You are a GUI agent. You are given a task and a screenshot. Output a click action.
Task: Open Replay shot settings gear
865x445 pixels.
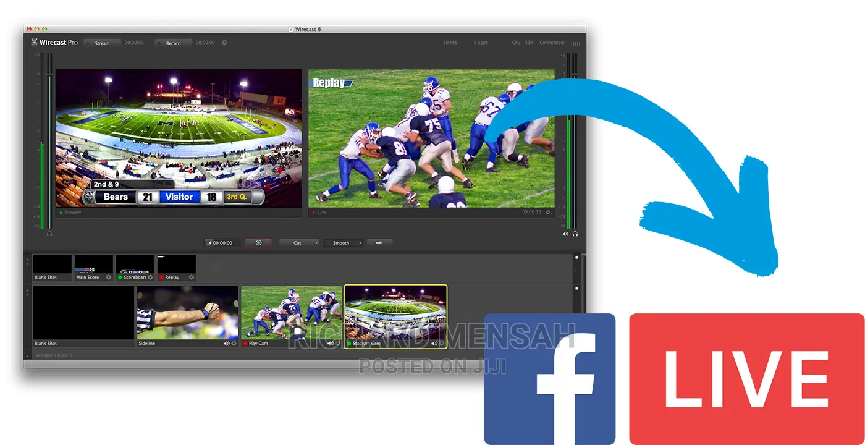tap(192, 278)
